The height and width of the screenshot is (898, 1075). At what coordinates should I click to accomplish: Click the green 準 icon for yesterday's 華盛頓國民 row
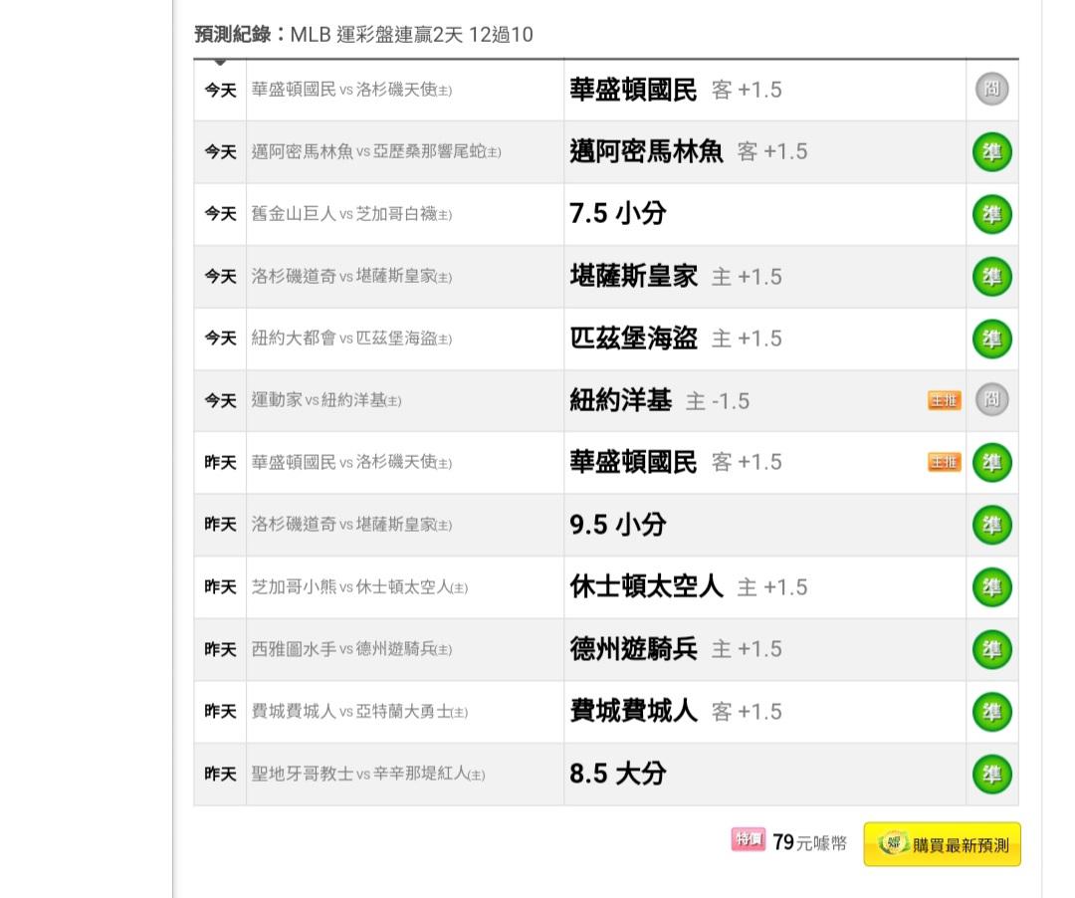tap(991, 463)
